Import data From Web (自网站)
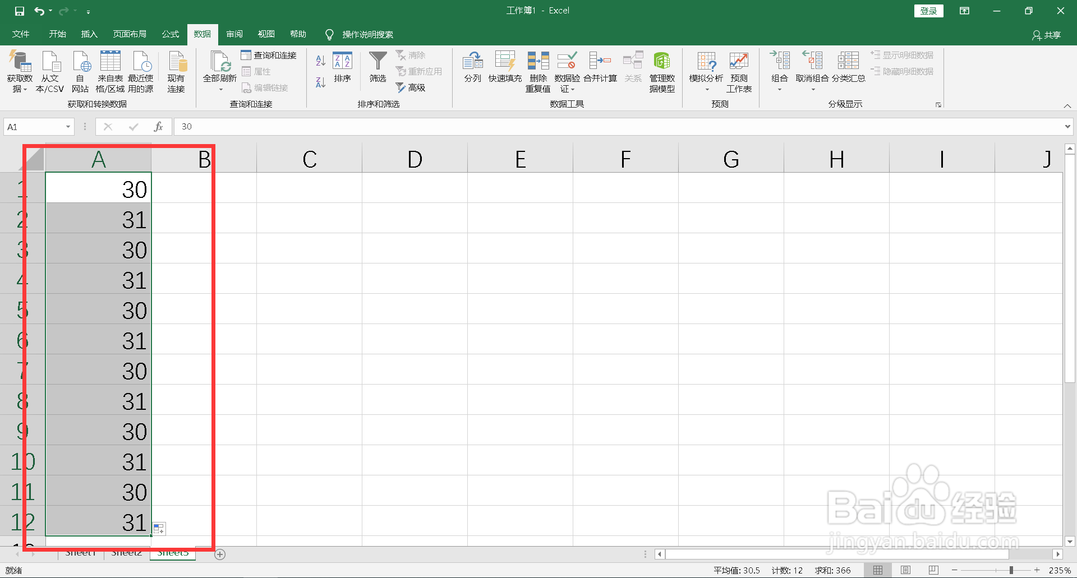1077x578 pixels. pyautogui.click(x=80, y=71)
